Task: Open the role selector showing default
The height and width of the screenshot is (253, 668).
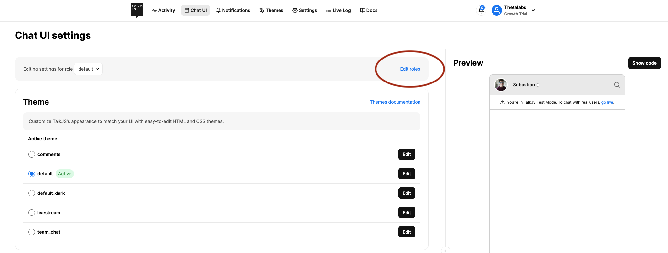Action: [x=88, y=69]
